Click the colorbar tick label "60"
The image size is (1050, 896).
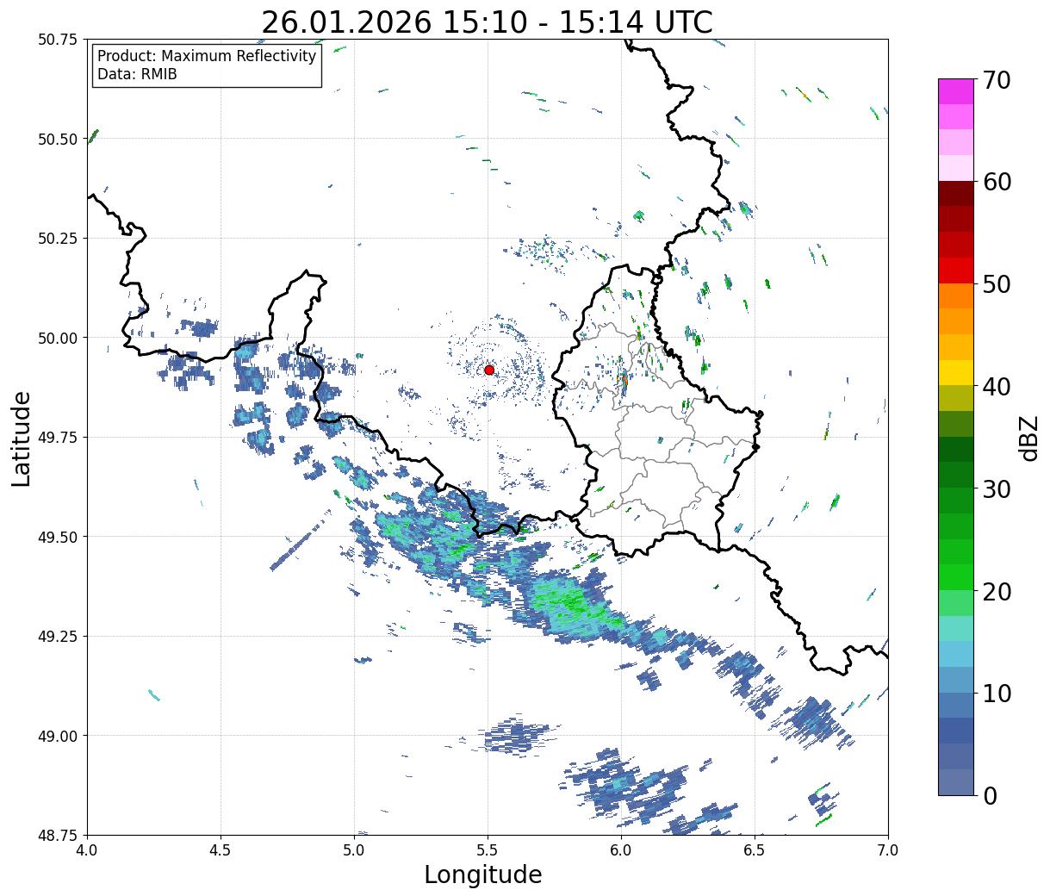(997, 182)
